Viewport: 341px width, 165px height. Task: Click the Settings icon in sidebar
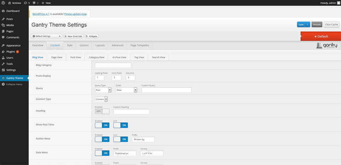pos(3,70)
